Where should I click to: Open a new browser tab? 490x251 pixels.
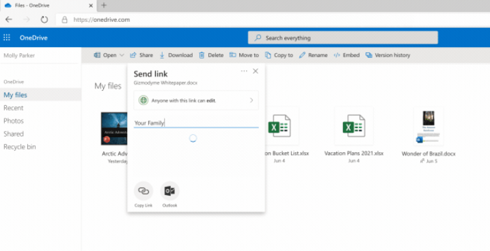(x=104, y=5)
